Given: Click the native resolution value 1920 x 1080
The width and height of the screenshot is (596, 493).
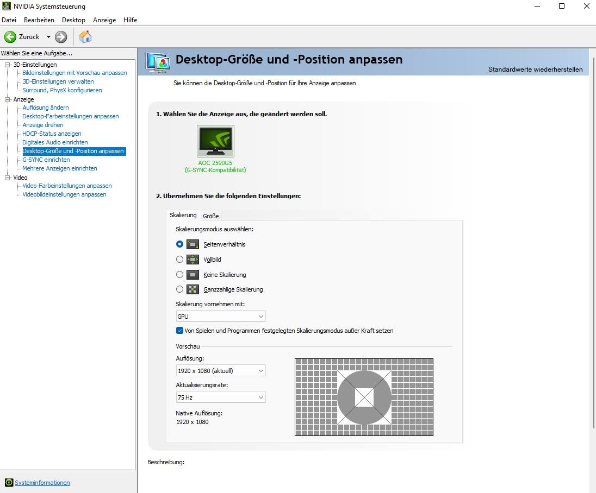Looking at the screenshot, I should pyautogui.click(x=193, y=422).
